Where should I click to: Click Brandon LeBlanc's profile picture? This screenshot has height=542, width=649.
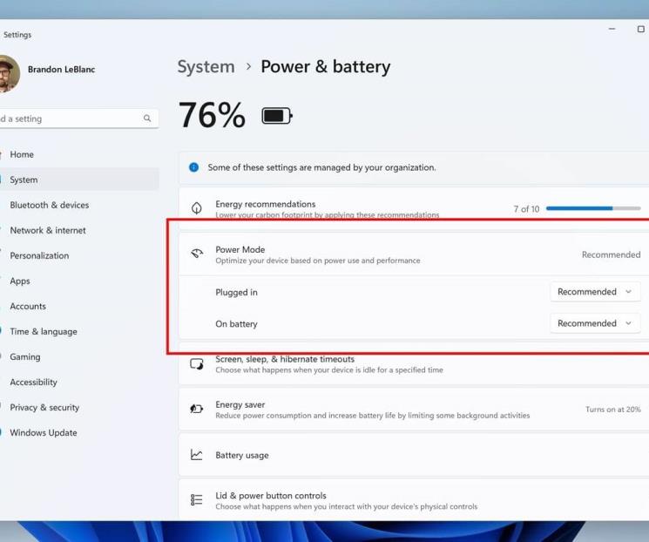(x=9, y=73)
